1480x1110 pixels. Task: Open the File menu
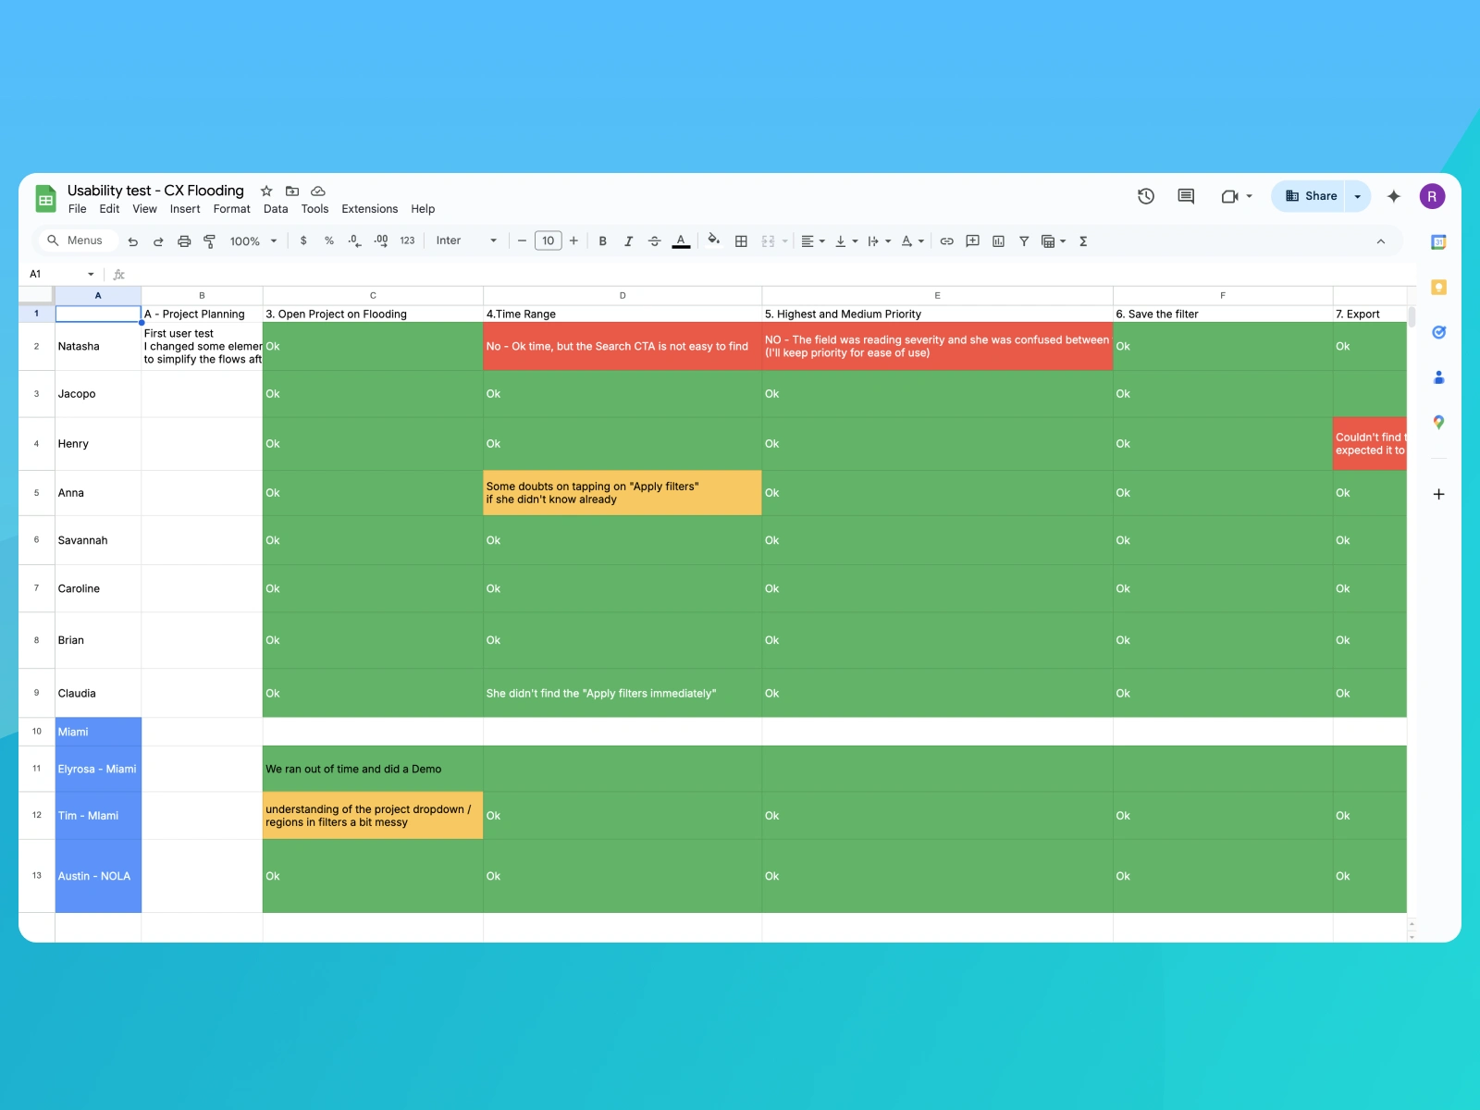[78, 209]
